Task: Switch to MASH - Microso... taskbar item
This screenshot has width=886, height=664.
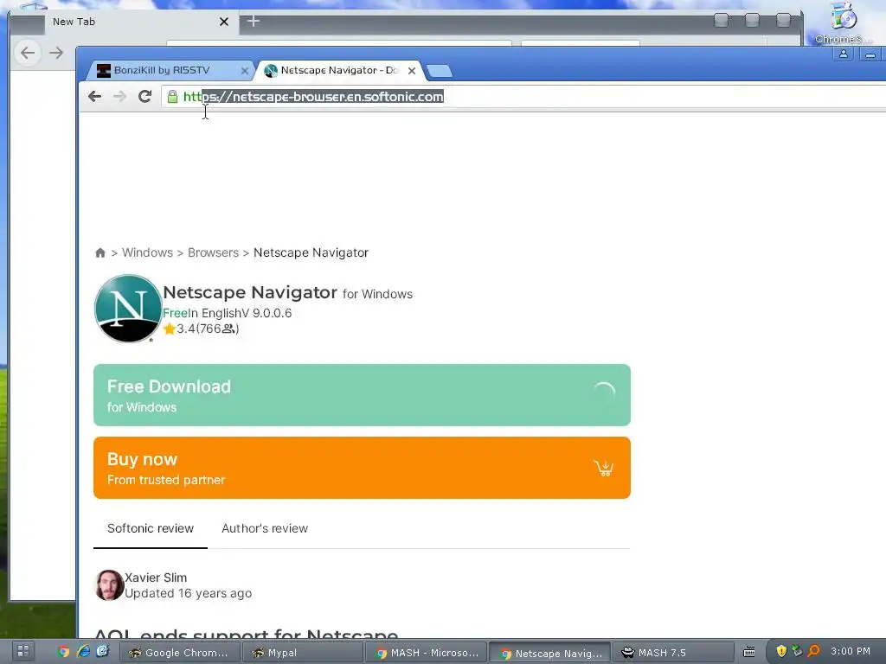Action: coord(426,653)
